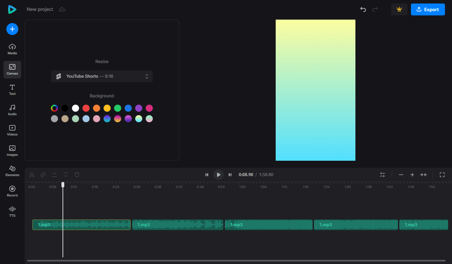Open the Videos panel
This screenshot has height=264, width=452.
click(12, 131)
